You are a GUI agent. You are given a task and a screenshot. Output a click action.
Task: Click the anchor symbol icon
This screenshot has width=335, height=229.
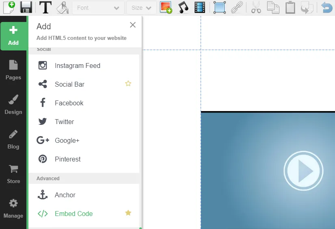point(43,194)
